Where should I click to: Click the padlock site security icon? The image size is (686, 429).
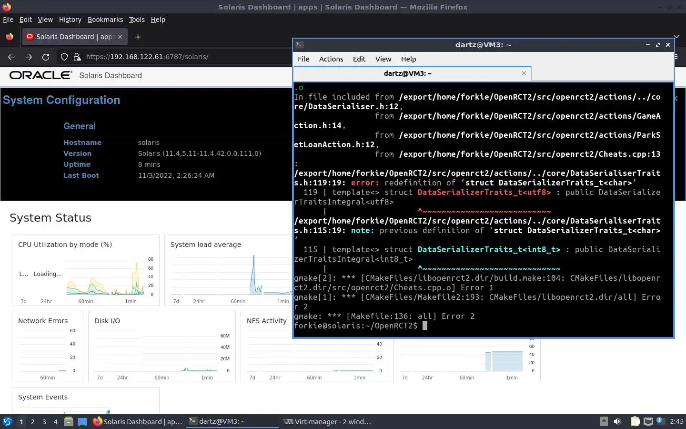pos(77,57)
